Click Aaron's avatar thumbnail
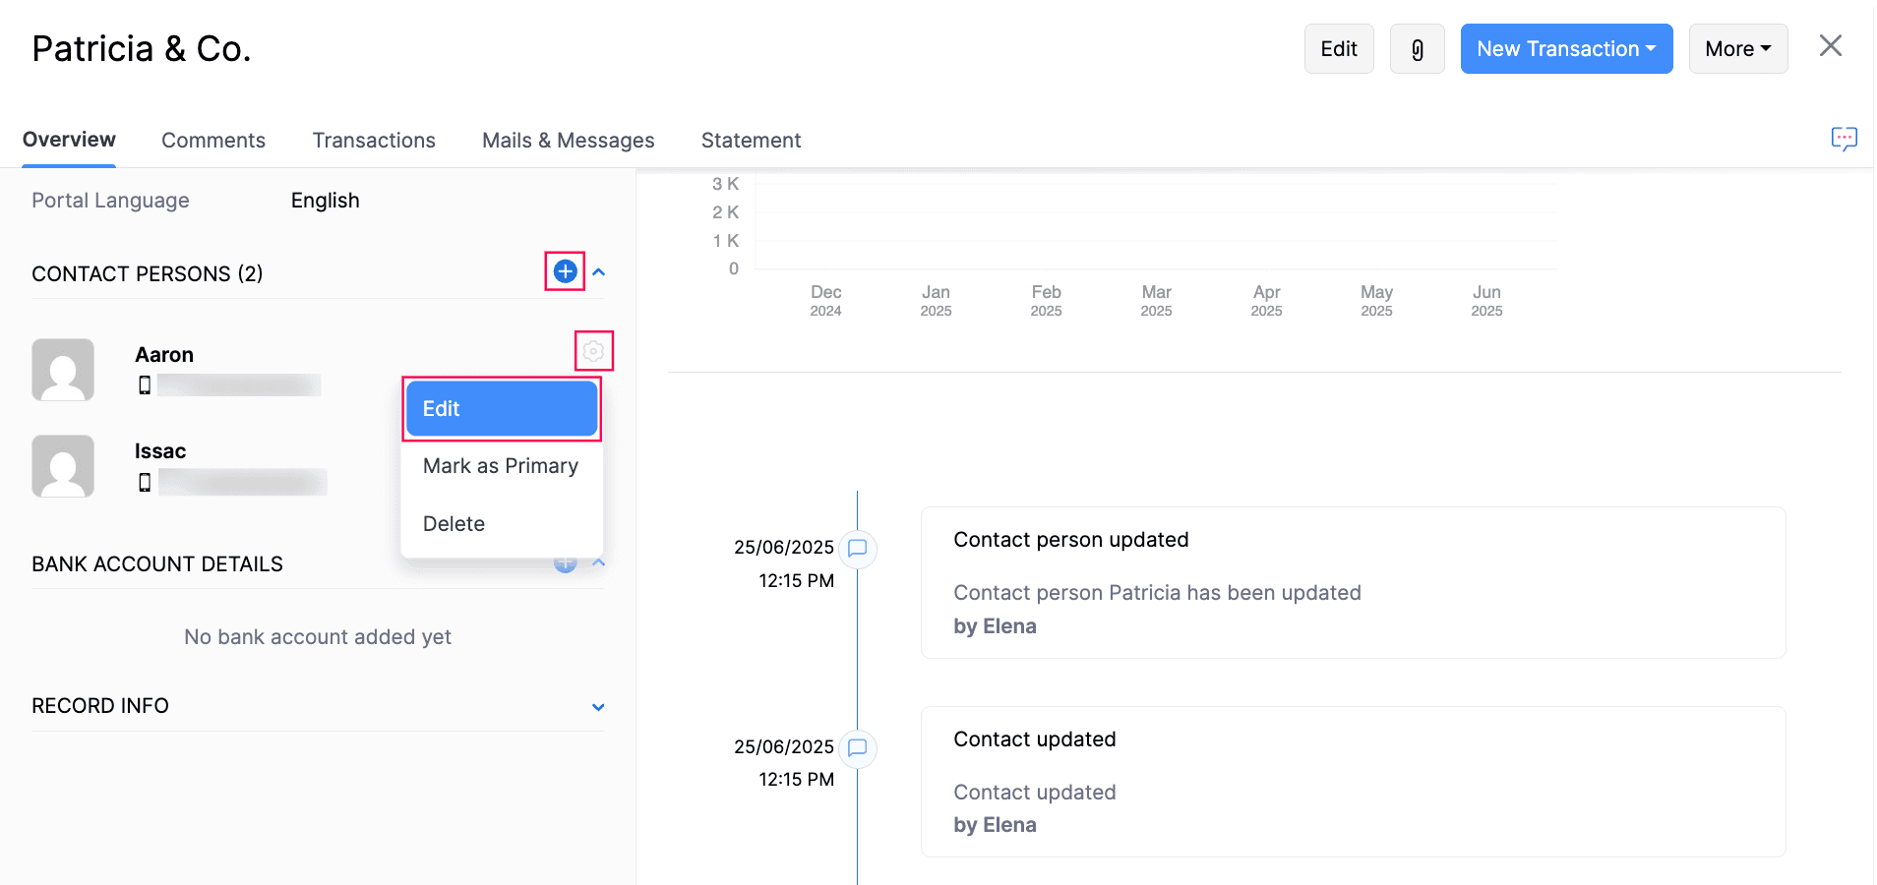Screen dimensions: 1877x885 (x=63, y=370)
